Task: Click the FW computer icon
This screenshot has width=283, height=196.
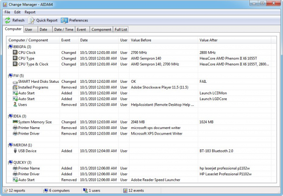Action: pos(11,76)
